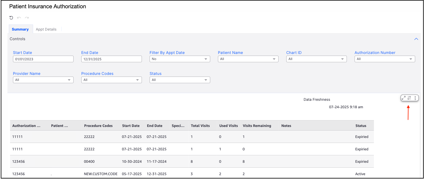Open the Procedure Codes filter dropdown
The height and width of the screenshot is (179, 424).
tap(112, 80)
